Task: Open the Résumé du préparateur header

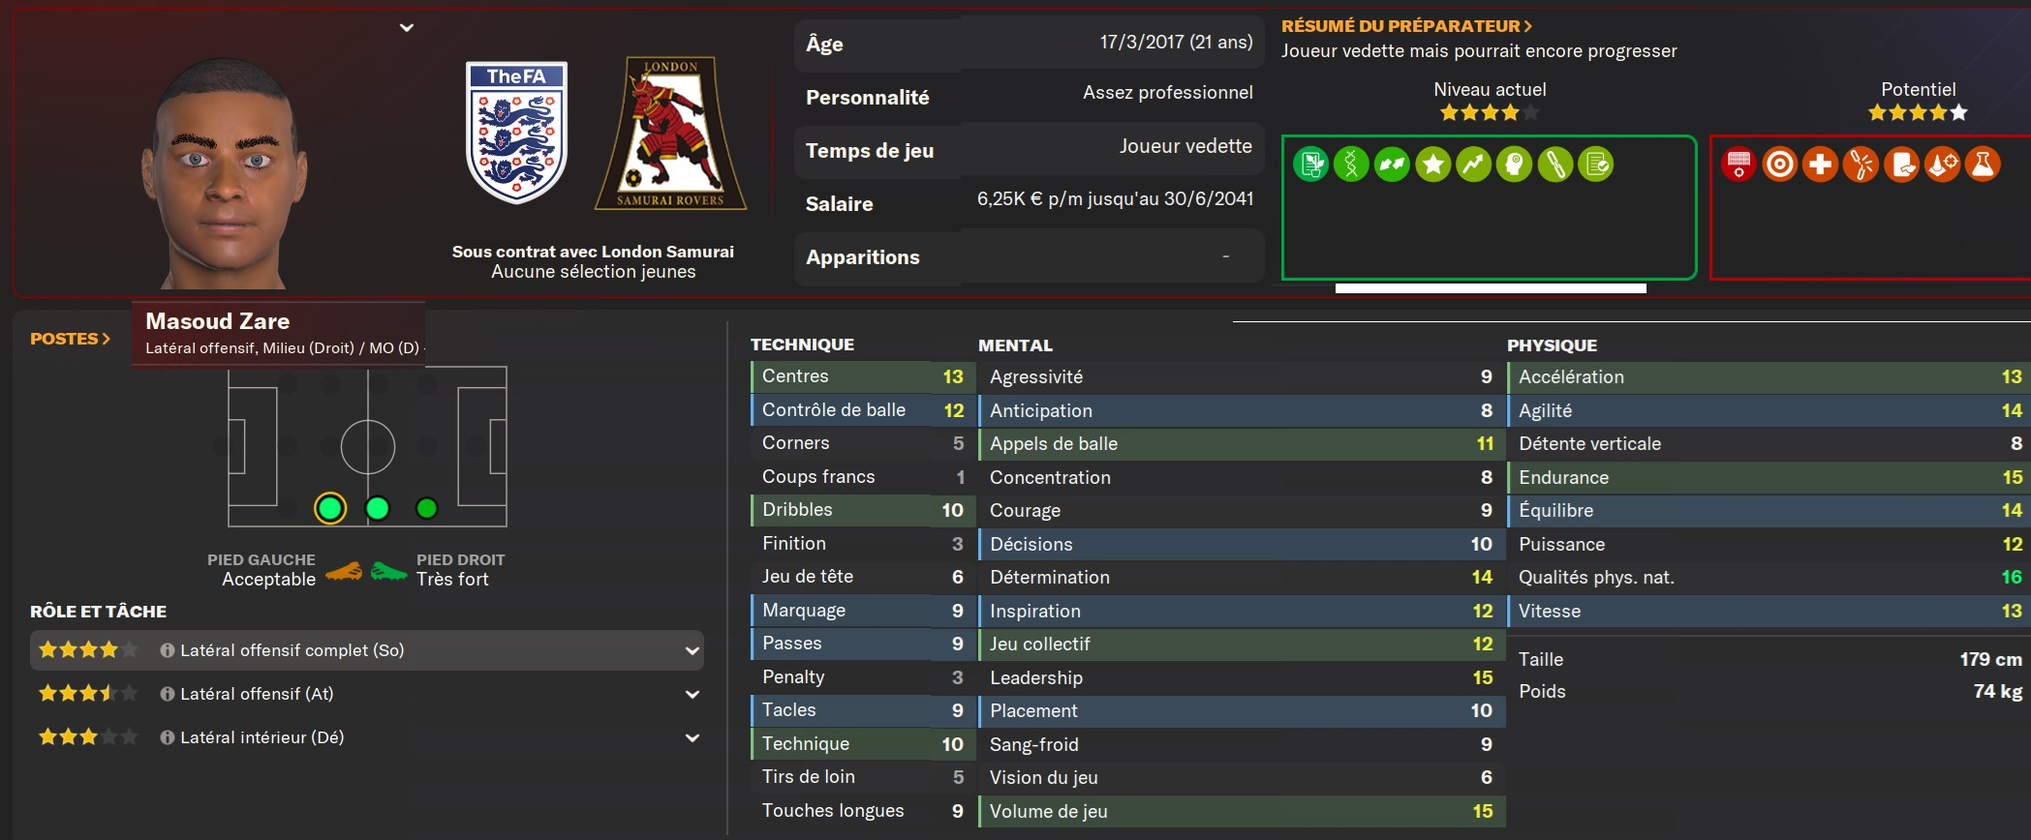Action: [1406, 26]
